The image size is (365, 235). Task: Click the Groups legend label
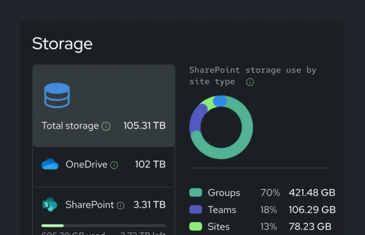224,193
